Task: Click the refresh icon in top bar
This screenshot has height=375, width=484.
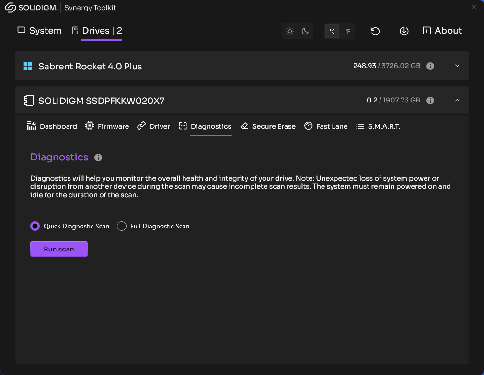Action: 375,31
